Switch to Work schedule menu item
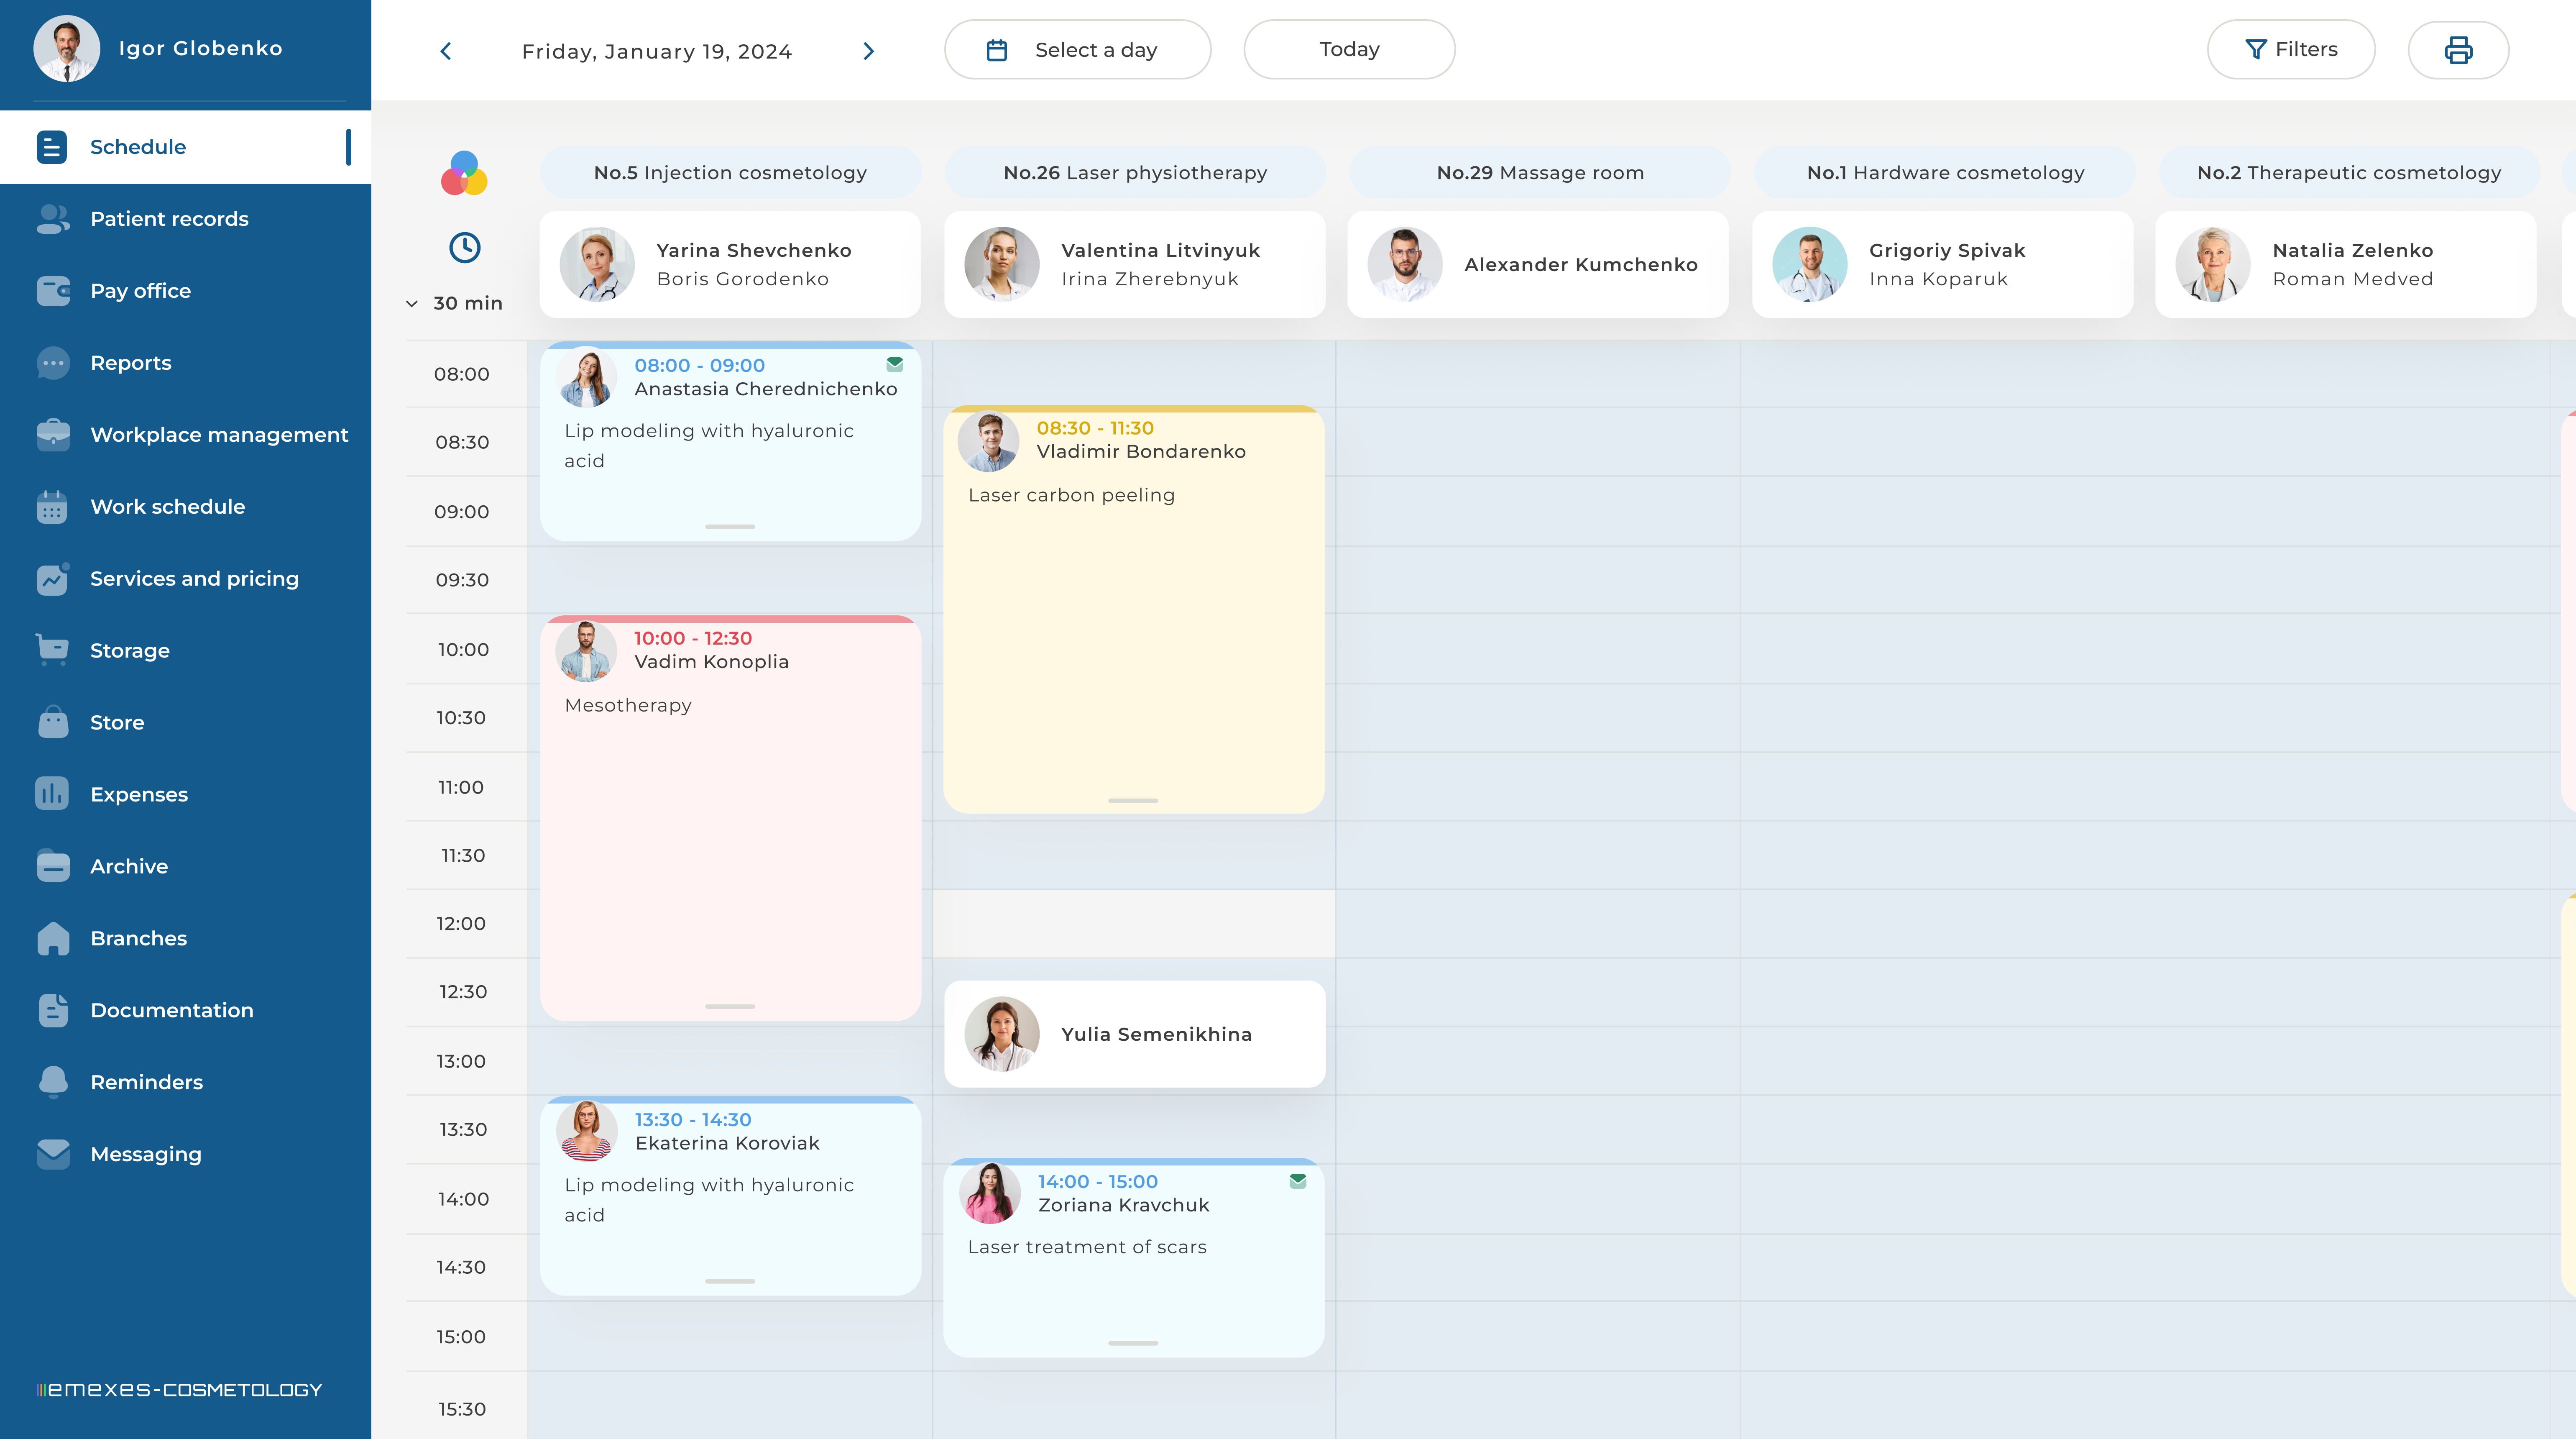The image size is (2576, 1439). click(x=167, y=507)
